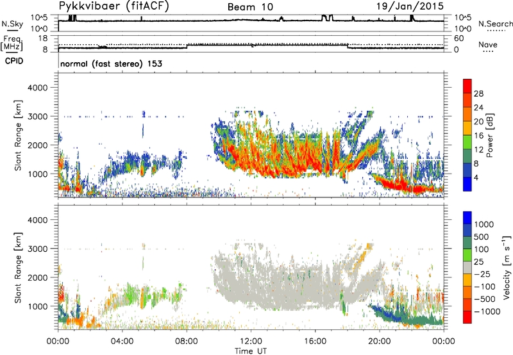Select the 'Beam 10' label
The width and height of the screenshot is (513, 355).
(250, 7)
